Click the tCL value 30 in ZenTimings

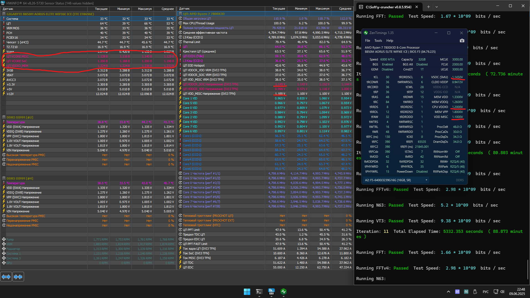[x=387, y=77]
